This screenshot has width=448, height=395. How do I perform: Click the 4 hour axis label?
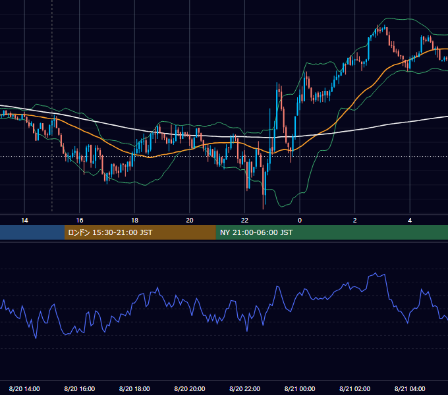click(410, 221)
